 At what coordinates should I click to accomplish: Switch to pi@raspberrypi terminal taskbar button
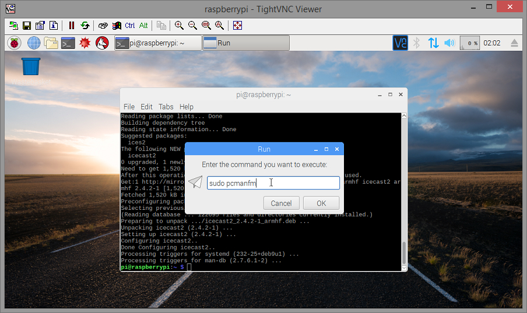tap(158, 43)
